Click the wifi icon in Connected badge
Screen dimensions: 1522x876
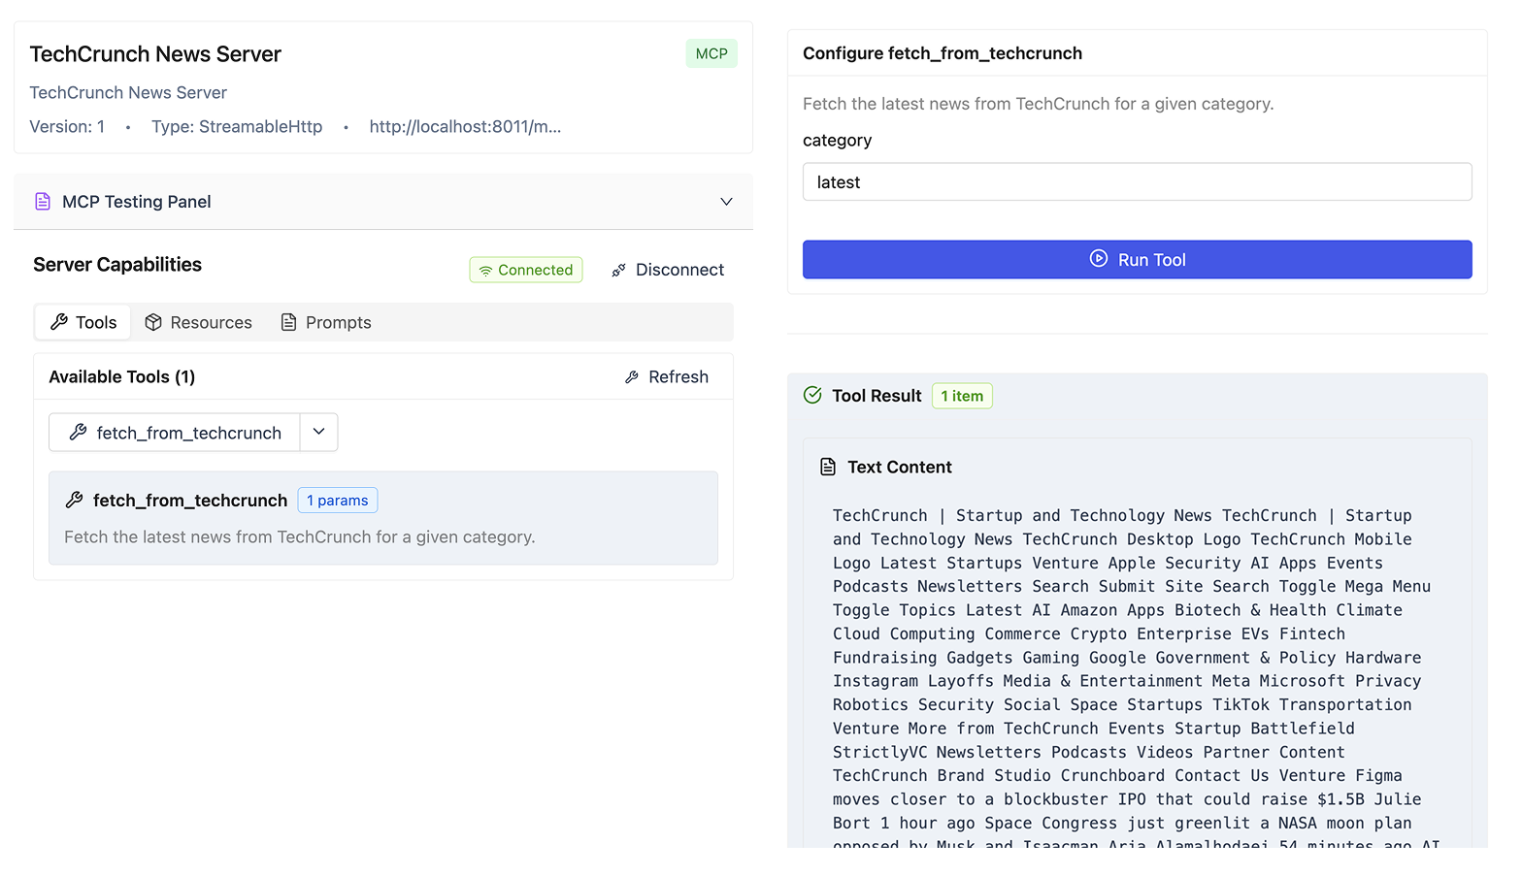[x=485, y=271]
